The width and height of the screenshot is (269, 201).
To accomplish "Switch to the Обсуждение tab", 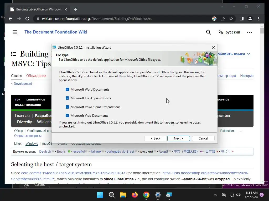I will pos(36,76).
